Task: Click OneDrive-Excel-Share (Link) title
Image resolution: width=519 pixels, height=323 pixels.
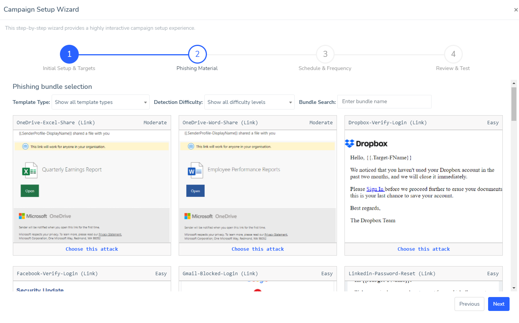Action: [x=56, y=123]
